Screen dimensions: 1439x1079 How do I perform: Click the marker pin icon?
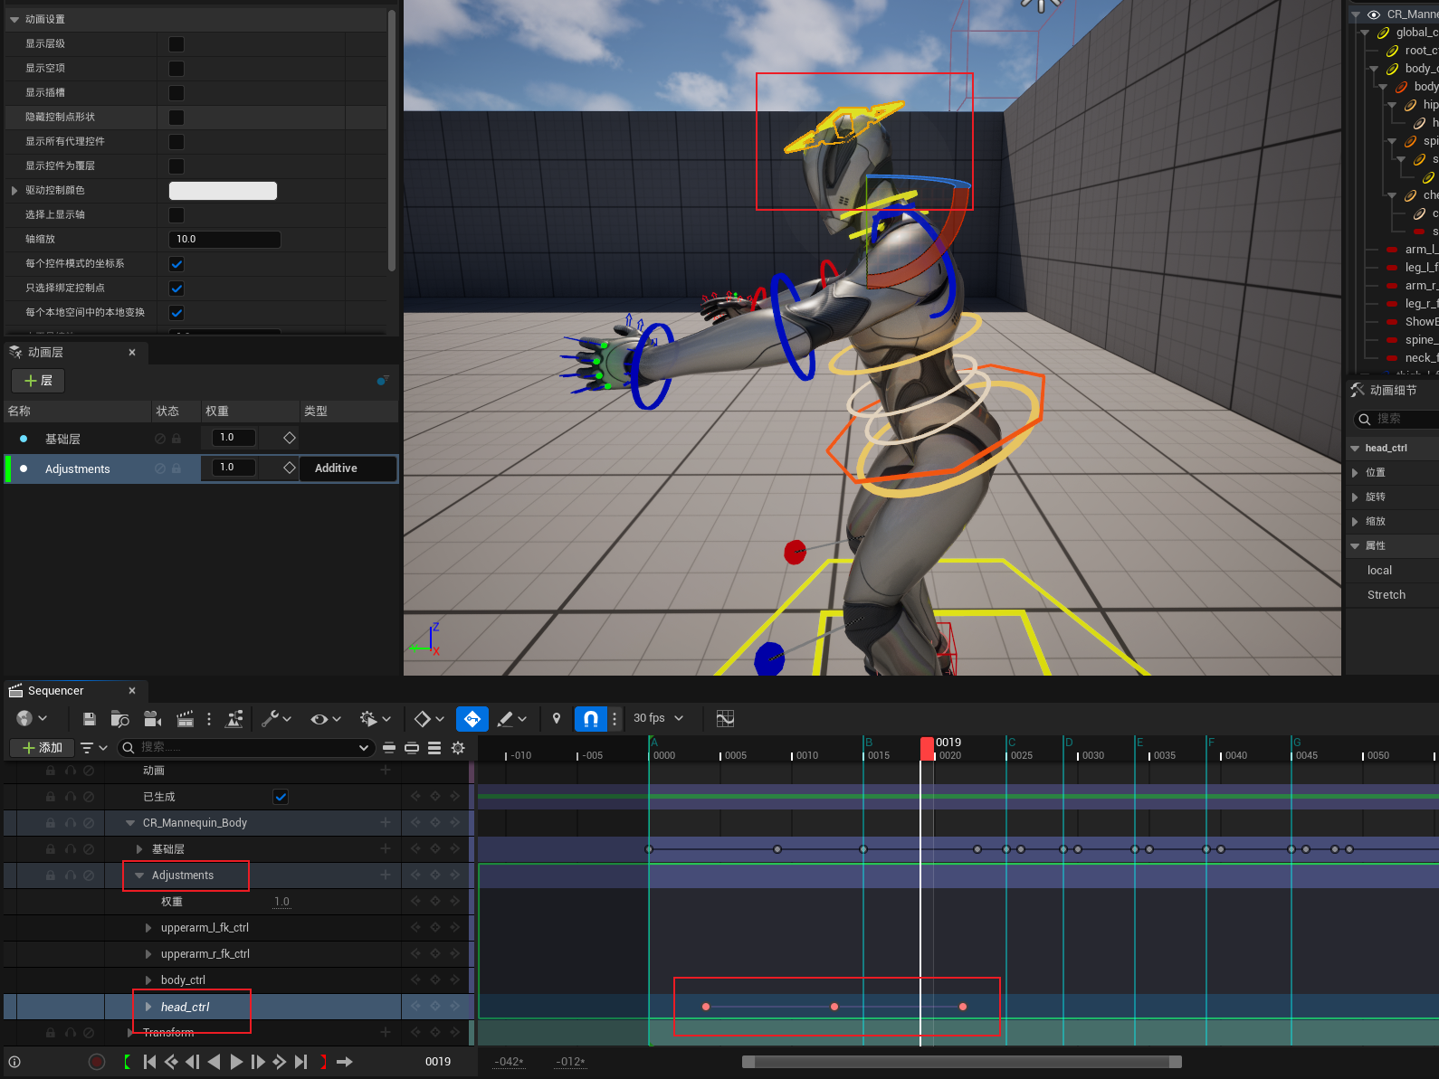point(557,719)
